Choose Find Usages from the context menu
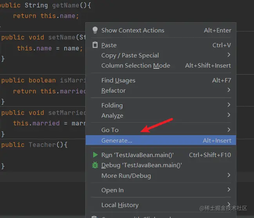 point(161,80)
